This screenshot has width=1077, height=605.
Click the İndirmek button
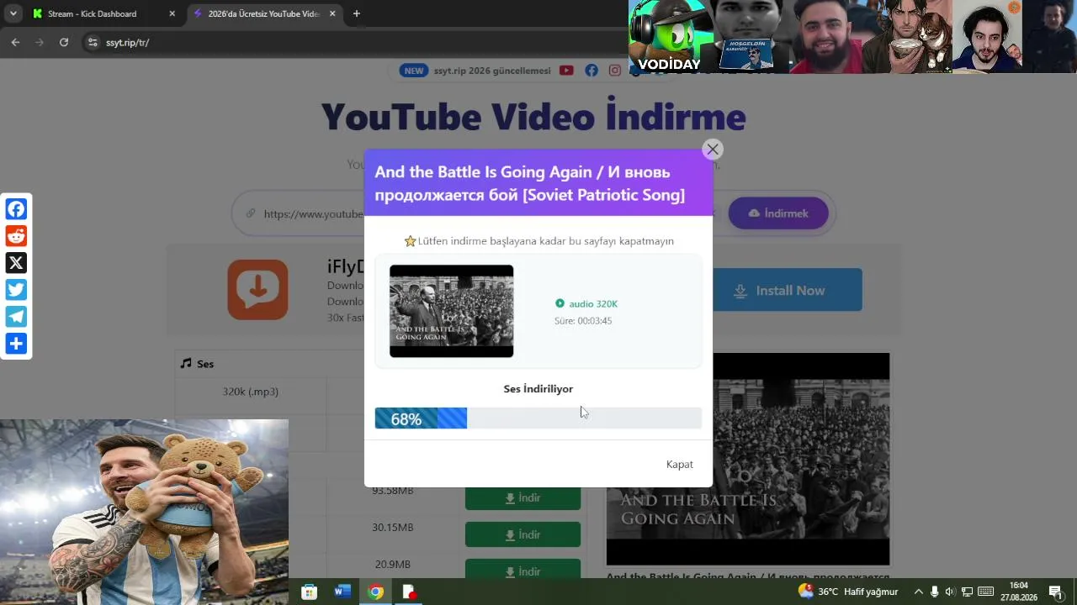tap(778, 213)
